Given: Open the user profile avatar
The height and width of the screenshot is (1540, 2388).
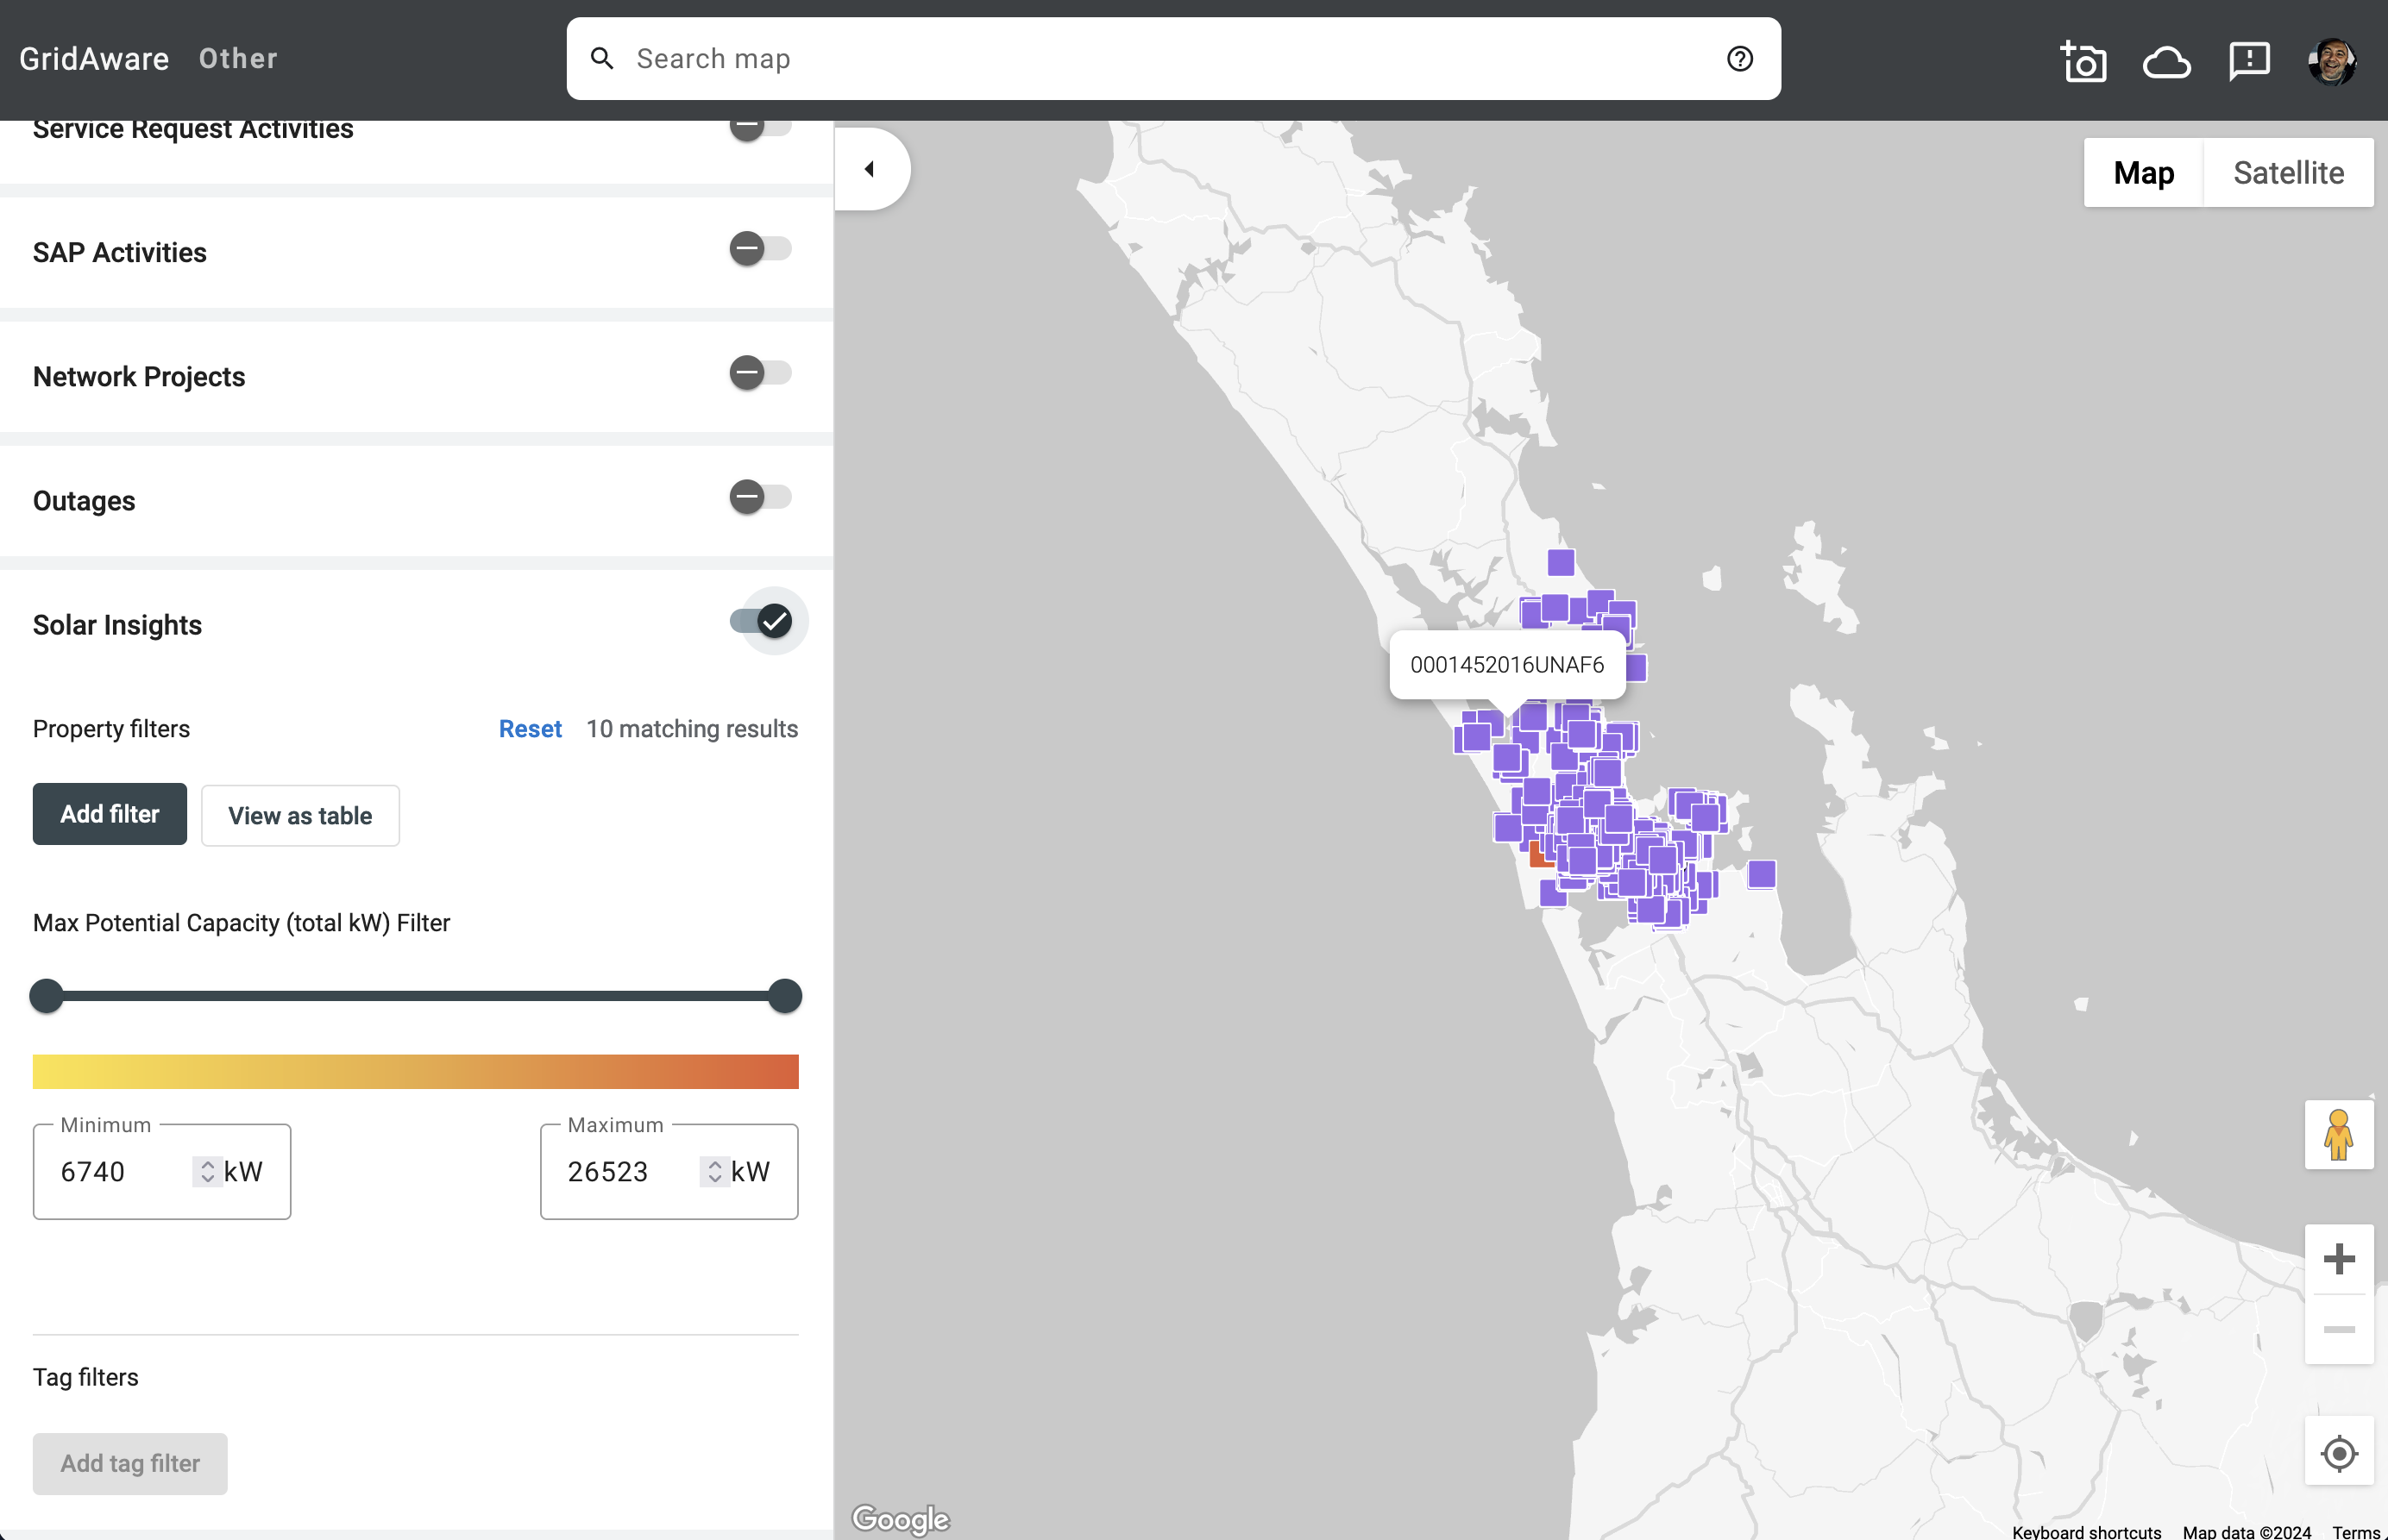Looking at the screenshot, I should point(2331,61).
